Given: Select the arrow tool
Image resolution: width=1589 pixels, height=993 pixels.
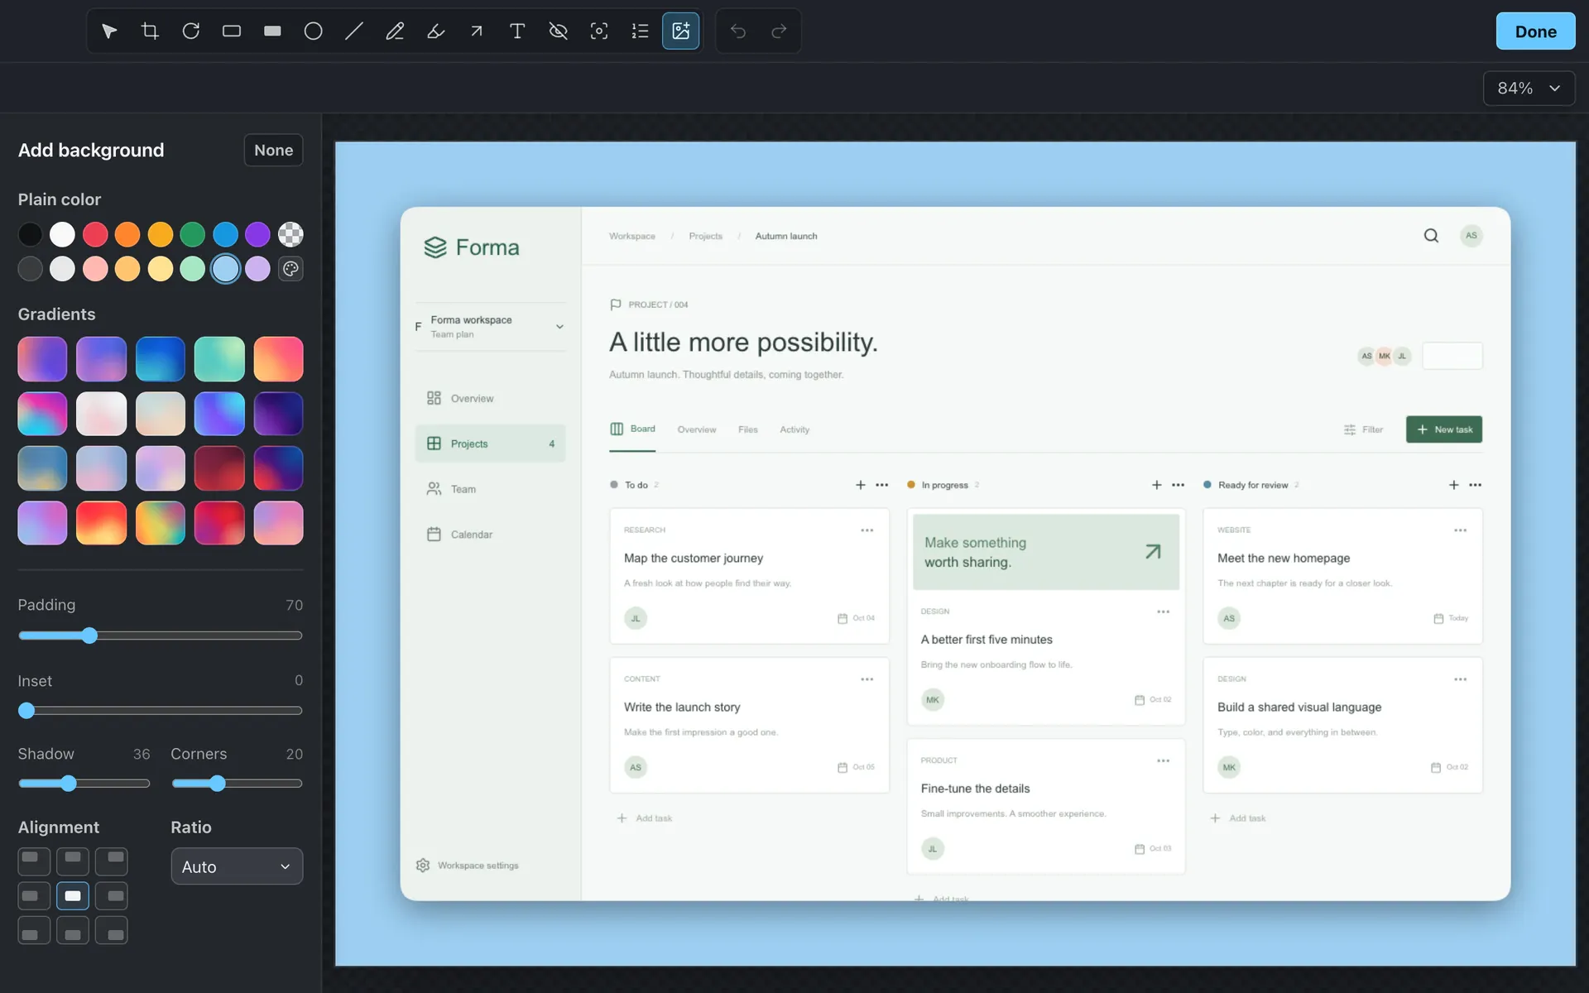Looking at the screenshot, I should click(x=477, y=31).
